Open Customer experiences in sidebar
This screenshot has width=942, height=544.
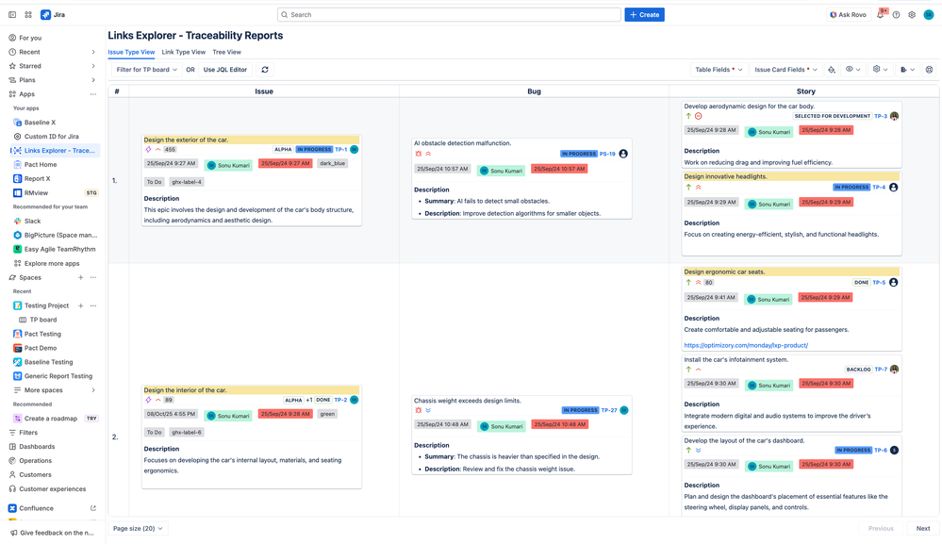[x=53, y=488]
